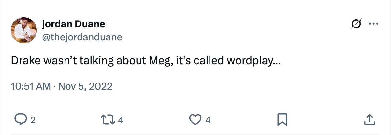Click the like count beside the heart
The height and width of the screenshot is (135, 391).
[208, 120]
